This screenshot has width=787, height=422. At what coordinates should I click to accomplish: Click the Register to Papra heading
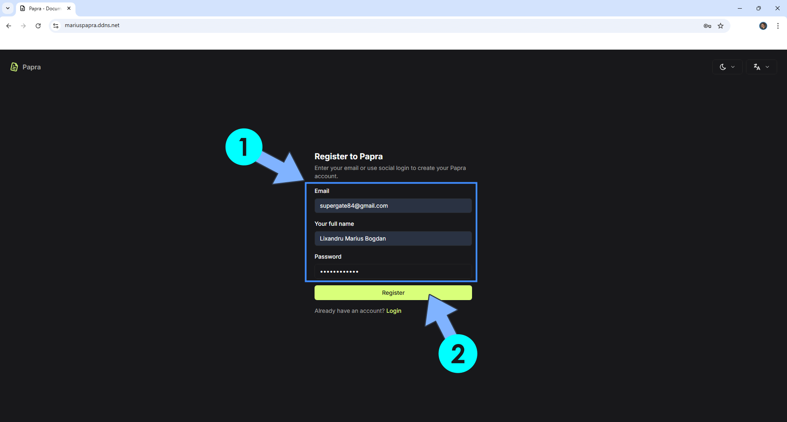[349, 156]
